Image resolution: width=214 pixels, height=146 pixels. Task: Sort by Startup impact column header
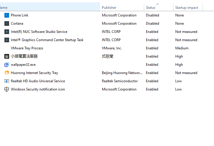[187, 8]
